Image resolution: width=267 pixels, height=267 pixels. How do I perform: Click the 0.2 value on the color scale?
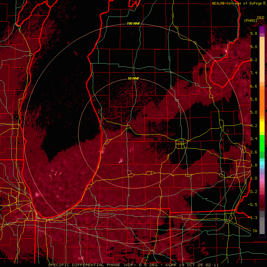pyautogui.click(x=254, y=192)
